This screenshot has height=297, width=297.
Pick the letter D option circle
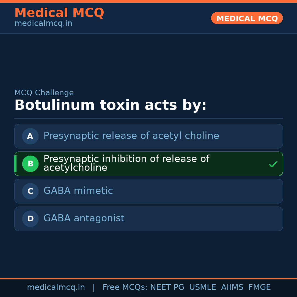[x=30, y=219]
